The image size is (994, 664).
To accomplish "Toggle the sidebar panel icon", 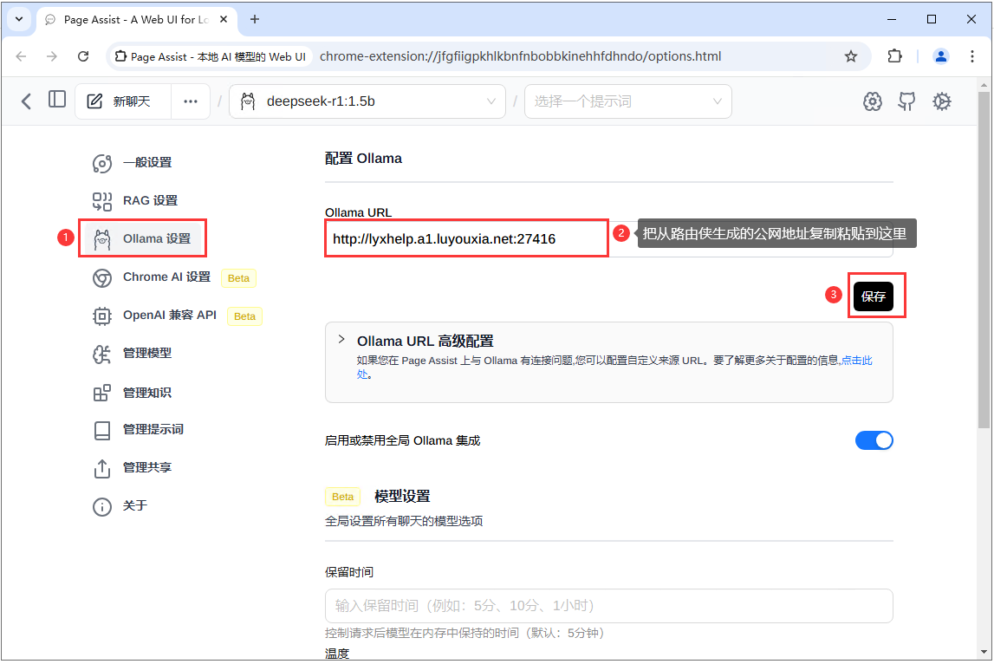I will click(57, 100).
